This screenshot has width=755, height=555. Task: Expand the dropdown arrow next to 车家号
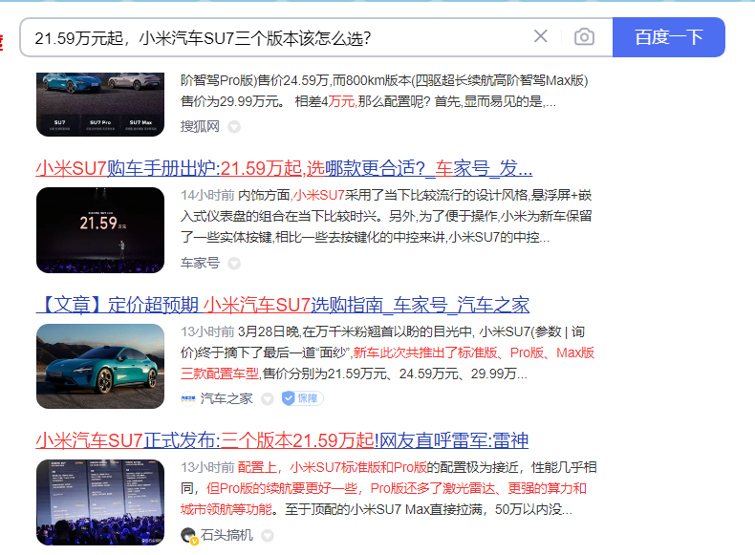234,264
